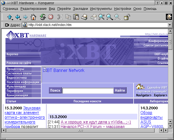
Task: Click the Найти search button
Action: (120, 90)
